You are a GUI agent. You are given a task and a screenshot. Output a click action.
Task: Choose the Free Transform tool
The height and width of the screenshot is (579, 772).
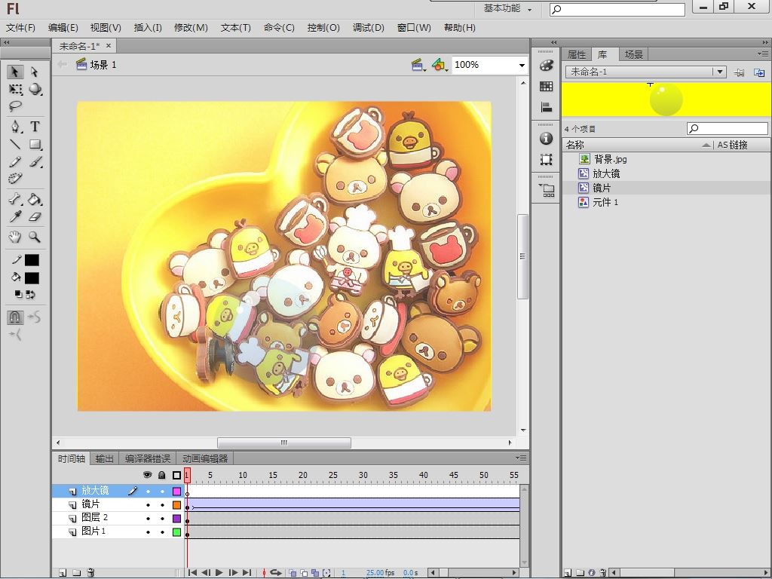[x=15, y=89]
